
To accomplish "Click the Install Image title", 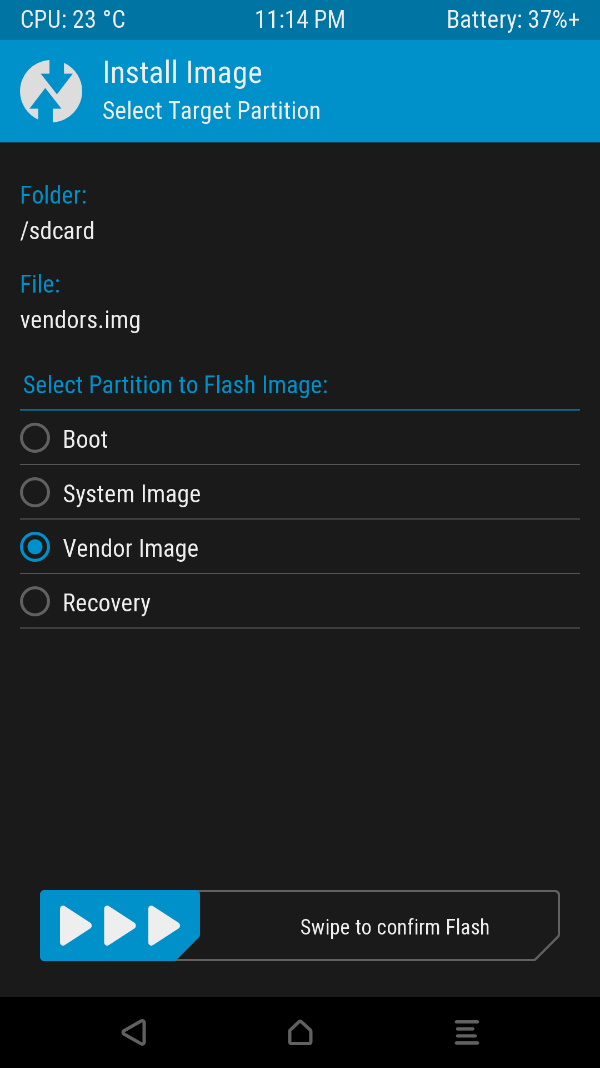I will [182, 72].
